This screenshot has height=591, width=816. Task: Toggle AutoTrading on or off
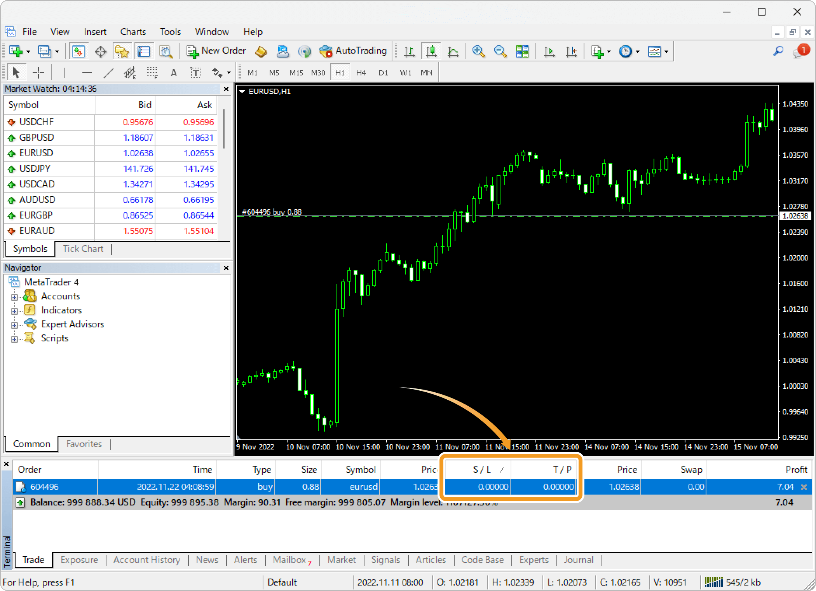click(x=355, y=51)
